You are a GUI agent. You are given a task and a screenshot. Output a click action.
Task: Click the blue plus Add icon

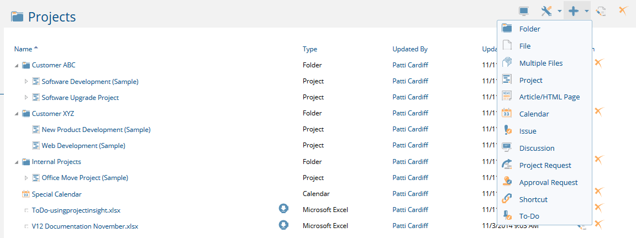tap(573, 12)
